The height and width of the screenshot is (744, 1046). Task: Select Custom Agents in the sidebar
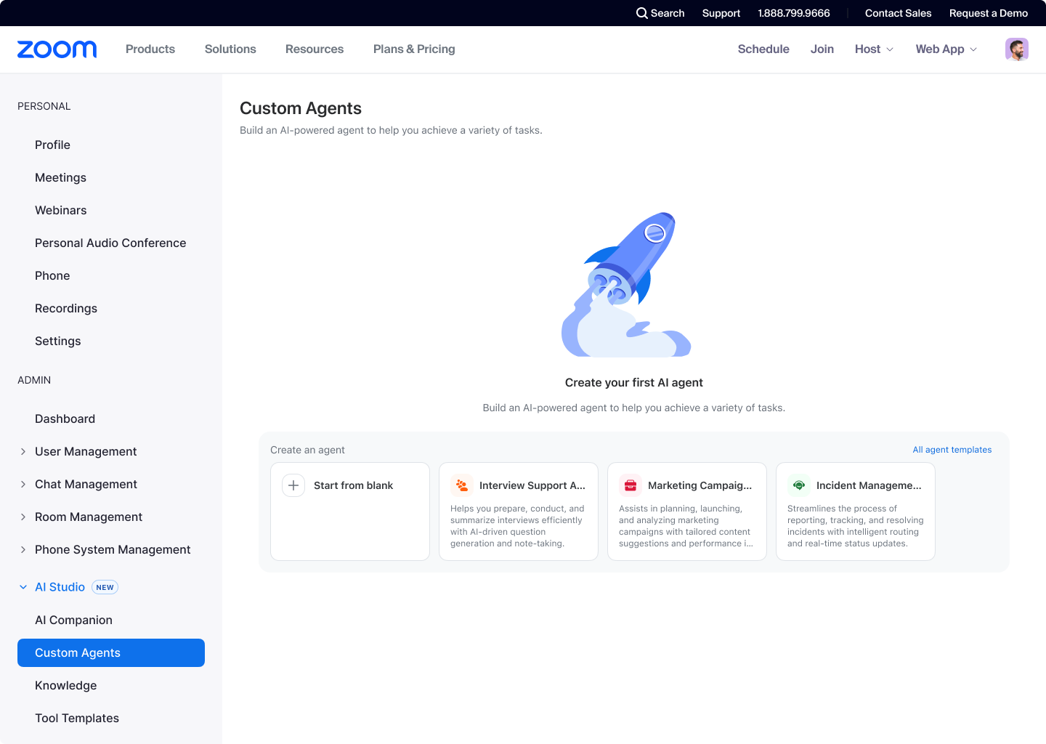click(x=111, y=652)
